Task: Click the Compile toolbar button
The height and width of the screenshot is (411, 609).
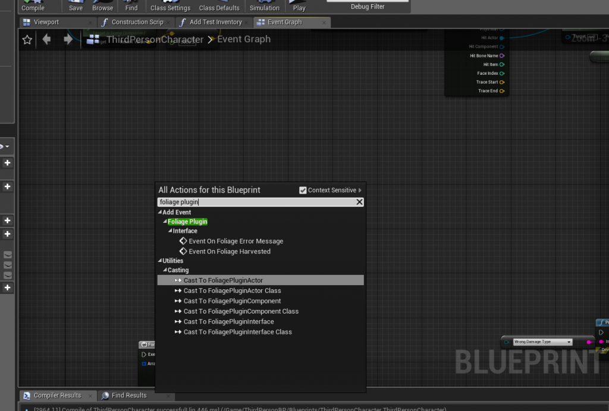Action: pyautogui.click(x=33, y=6)
